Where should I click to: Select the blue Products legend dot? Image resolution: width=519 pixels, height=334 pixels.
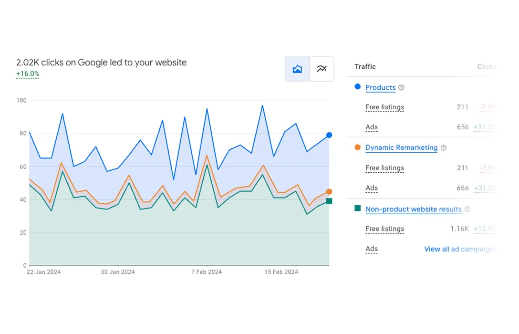tap(357, 87)
